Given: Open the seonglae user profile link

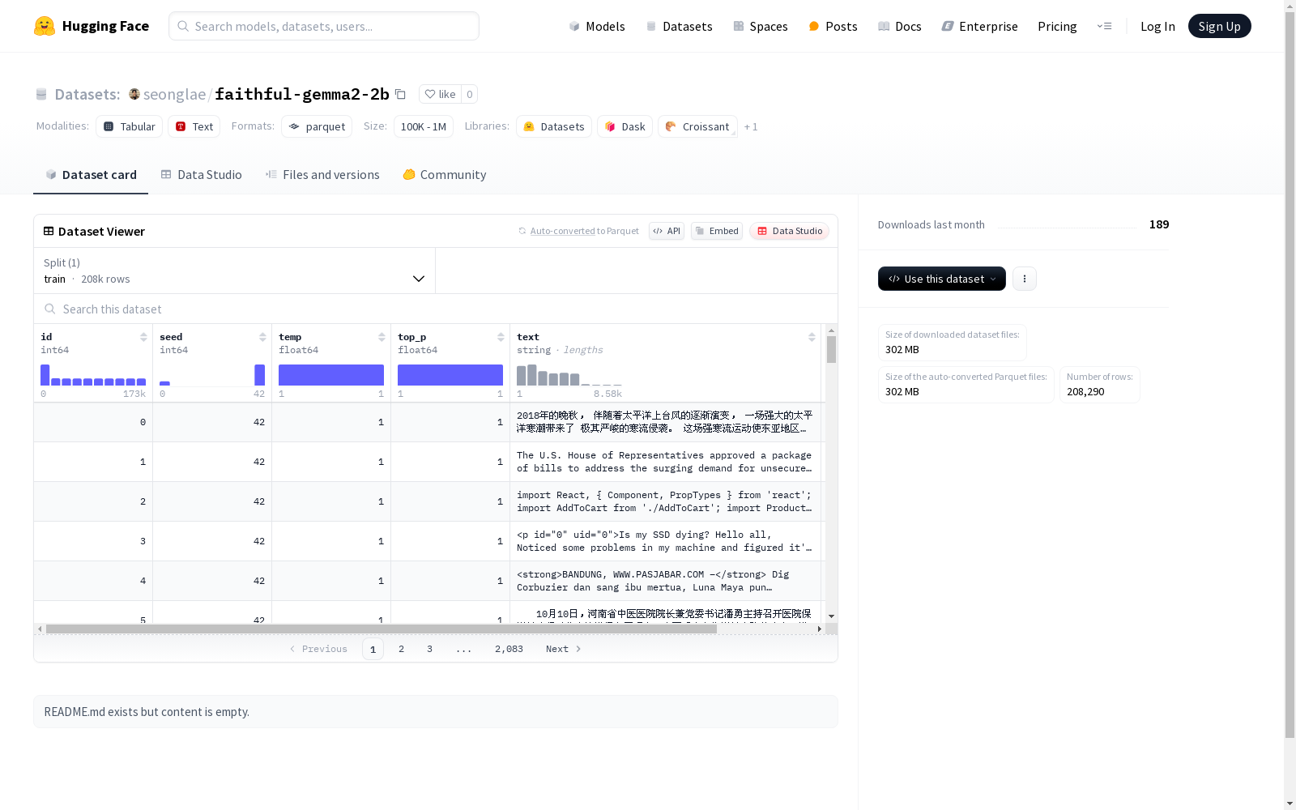Looking at the screenshot, I should tap(174, 94).
